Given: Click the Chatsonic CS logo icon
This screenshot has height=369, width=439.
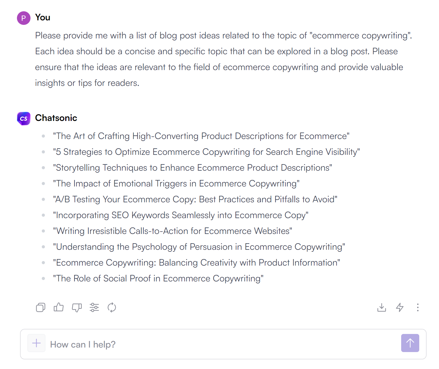Looking at the screenshot, I should coord(24,118).
